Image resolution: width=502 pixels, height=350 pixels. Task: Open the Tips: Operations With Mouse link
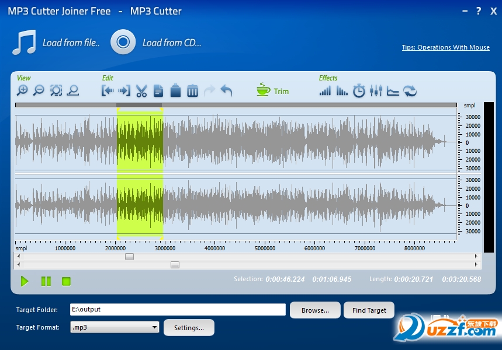point(446,47)
